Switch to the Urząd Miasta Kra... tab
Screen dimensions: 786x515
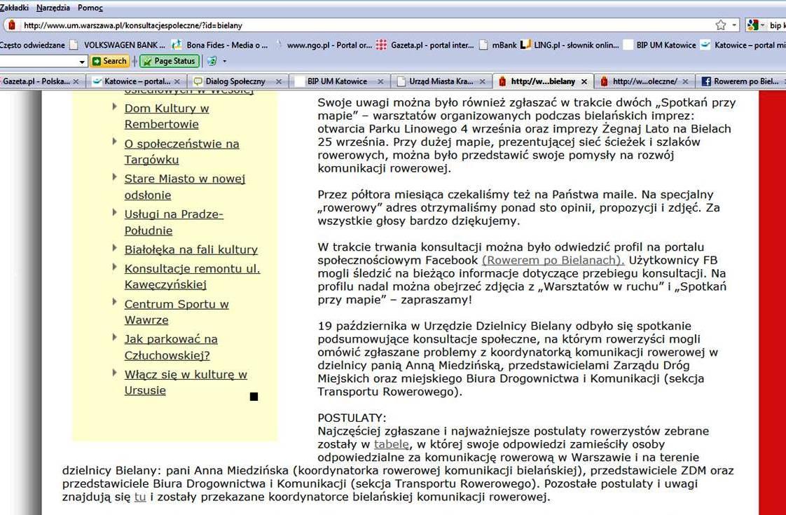coord(440,81)
